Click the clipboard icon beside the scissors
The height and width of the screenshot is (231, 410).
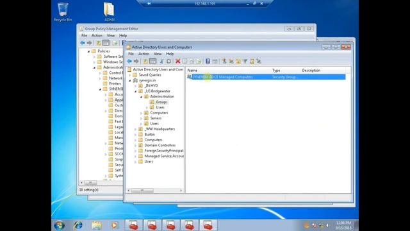[168, 62]
